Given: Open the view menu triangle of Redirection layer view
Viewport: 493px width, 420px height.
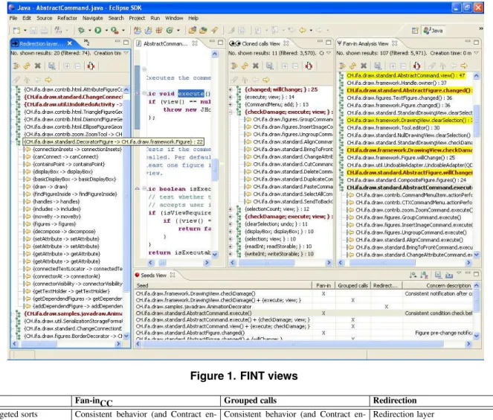Looking at the screenshot, I should click(x=126, y=53).
